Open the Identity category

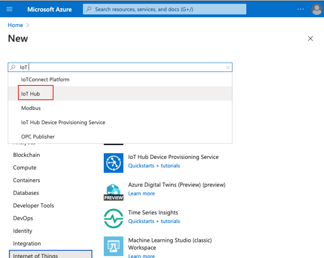click(22, 231)
